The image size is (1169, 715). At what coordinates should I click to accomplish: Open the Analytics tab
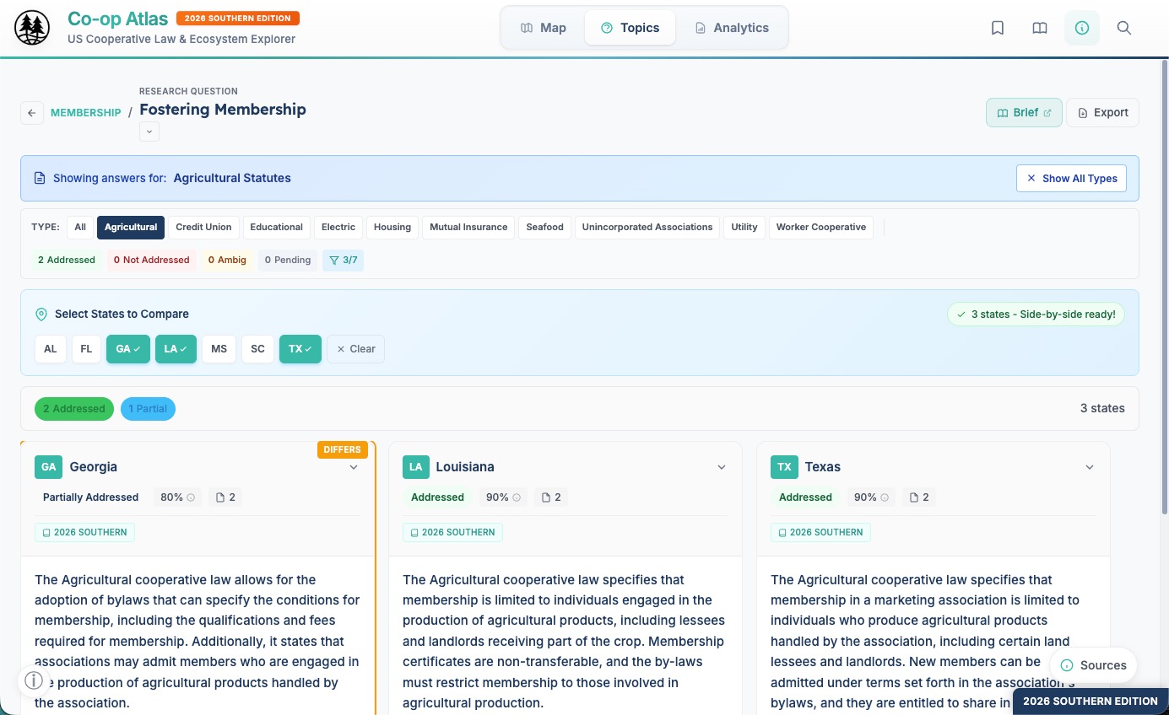pos(731,28)
